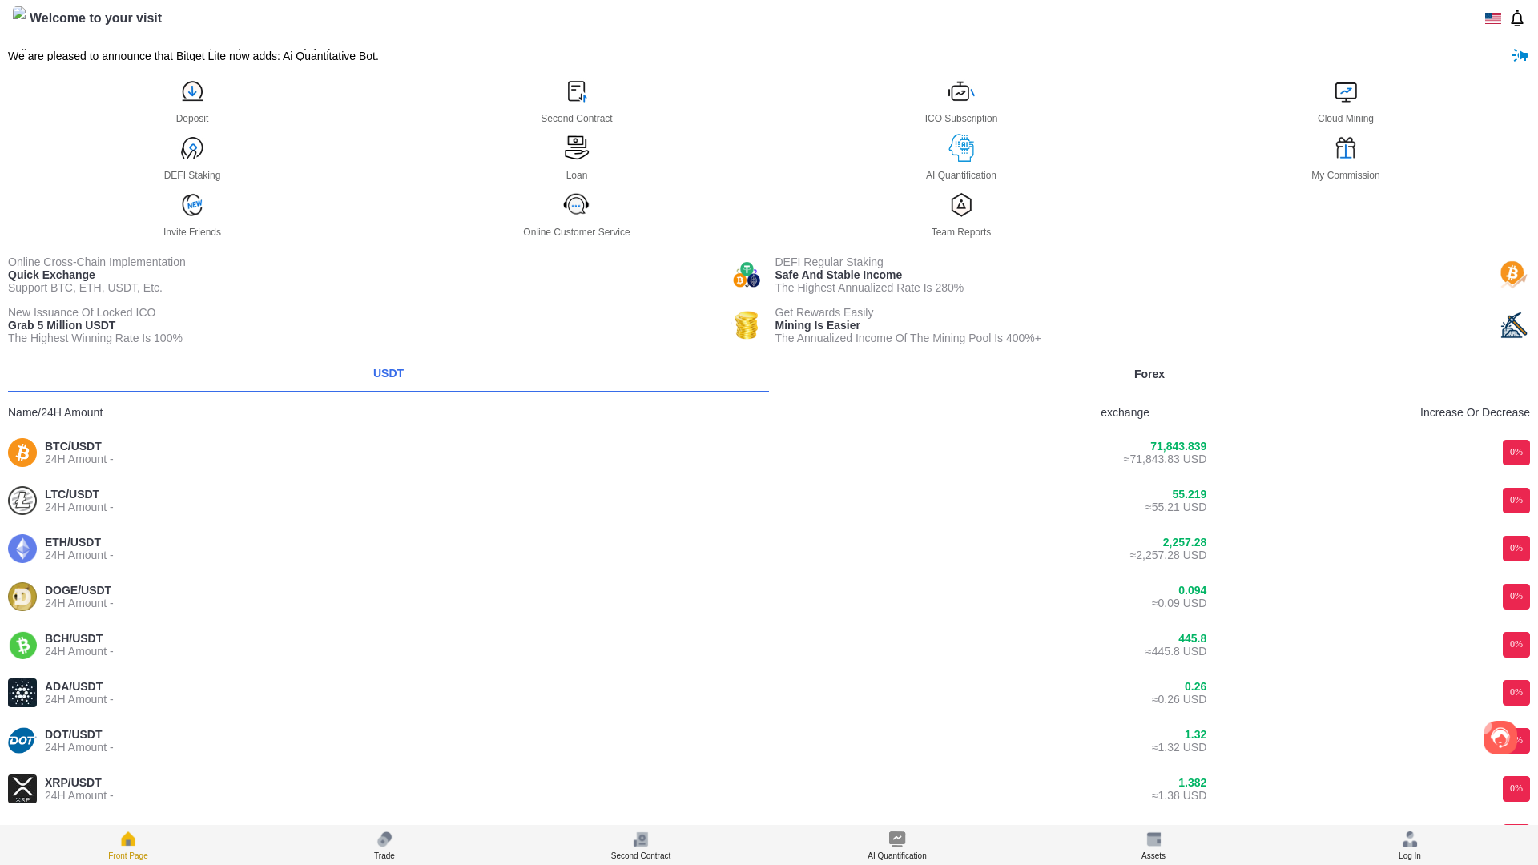Open Second Contract from the icon grid
The height and width of the screenshot is (865, 1538).
pyautogui.click(x=577, y=91)
